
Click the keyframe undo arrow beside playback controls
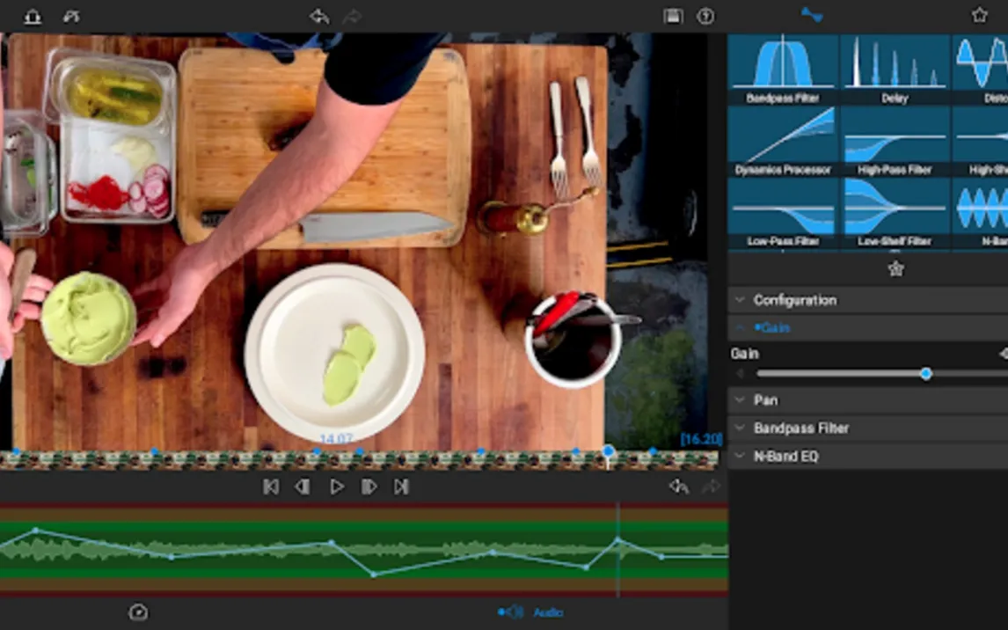click(677, 487)
